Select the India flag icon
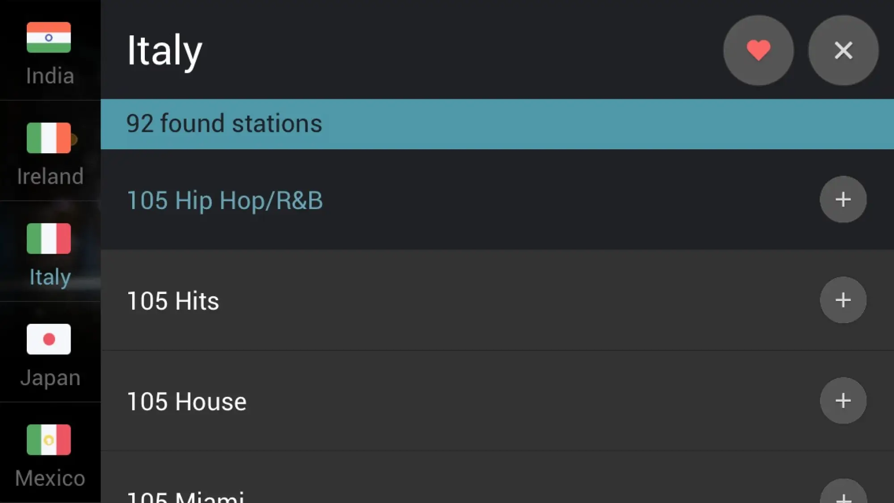 49,38
